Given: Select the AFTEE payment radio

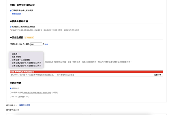Looking at the screenshot, I should (11, 97).
